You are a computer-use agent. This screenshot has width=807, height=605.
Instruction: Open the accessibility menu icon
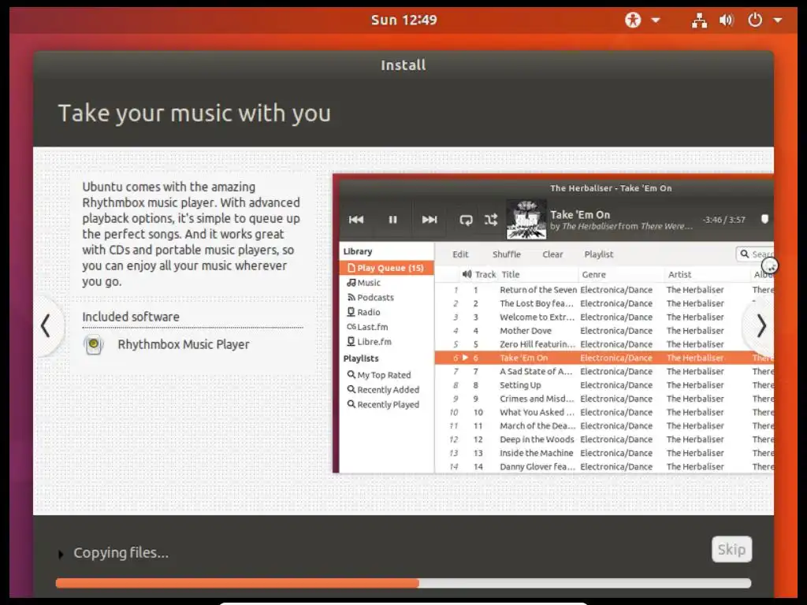(x=633, y=20)
